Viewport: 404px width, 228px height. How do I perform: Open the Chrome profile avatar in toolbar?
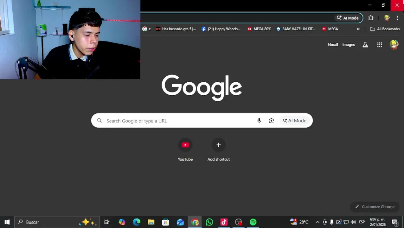(x=387, y=18)
